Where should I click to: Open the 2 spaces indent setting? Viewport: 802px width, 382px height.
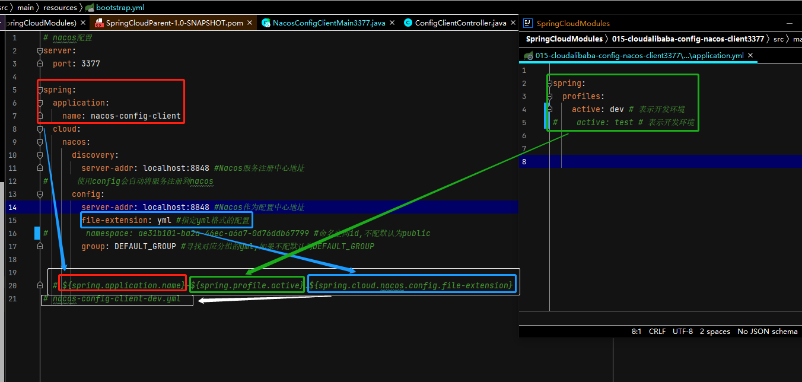pyautogui.click(x=715, y=332)
